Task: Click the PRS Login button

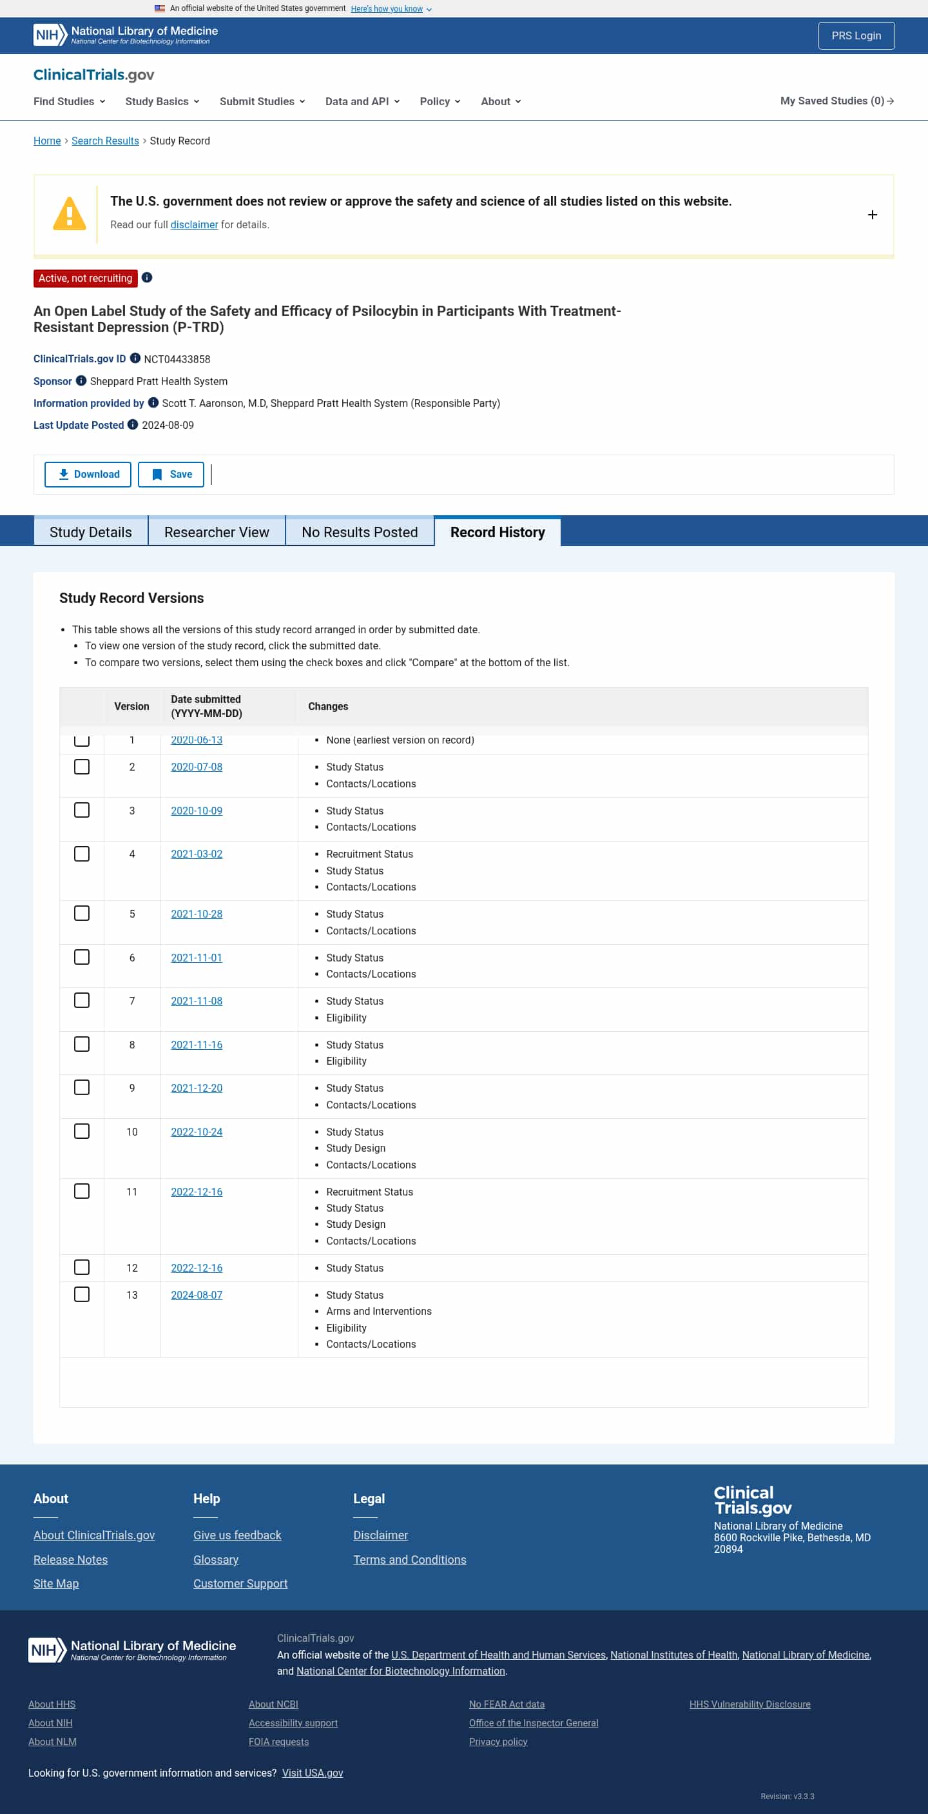Action: (x=856, y=35)
